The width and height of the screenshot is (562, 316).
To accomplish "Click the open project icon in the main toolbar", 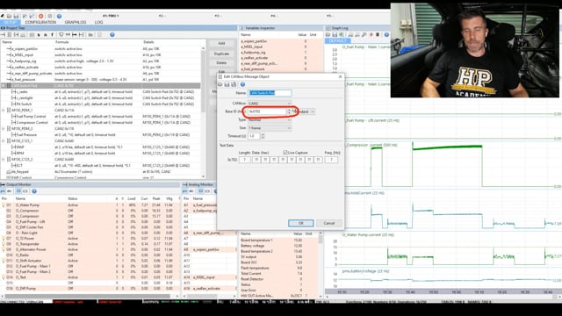I will coord(10,16).
